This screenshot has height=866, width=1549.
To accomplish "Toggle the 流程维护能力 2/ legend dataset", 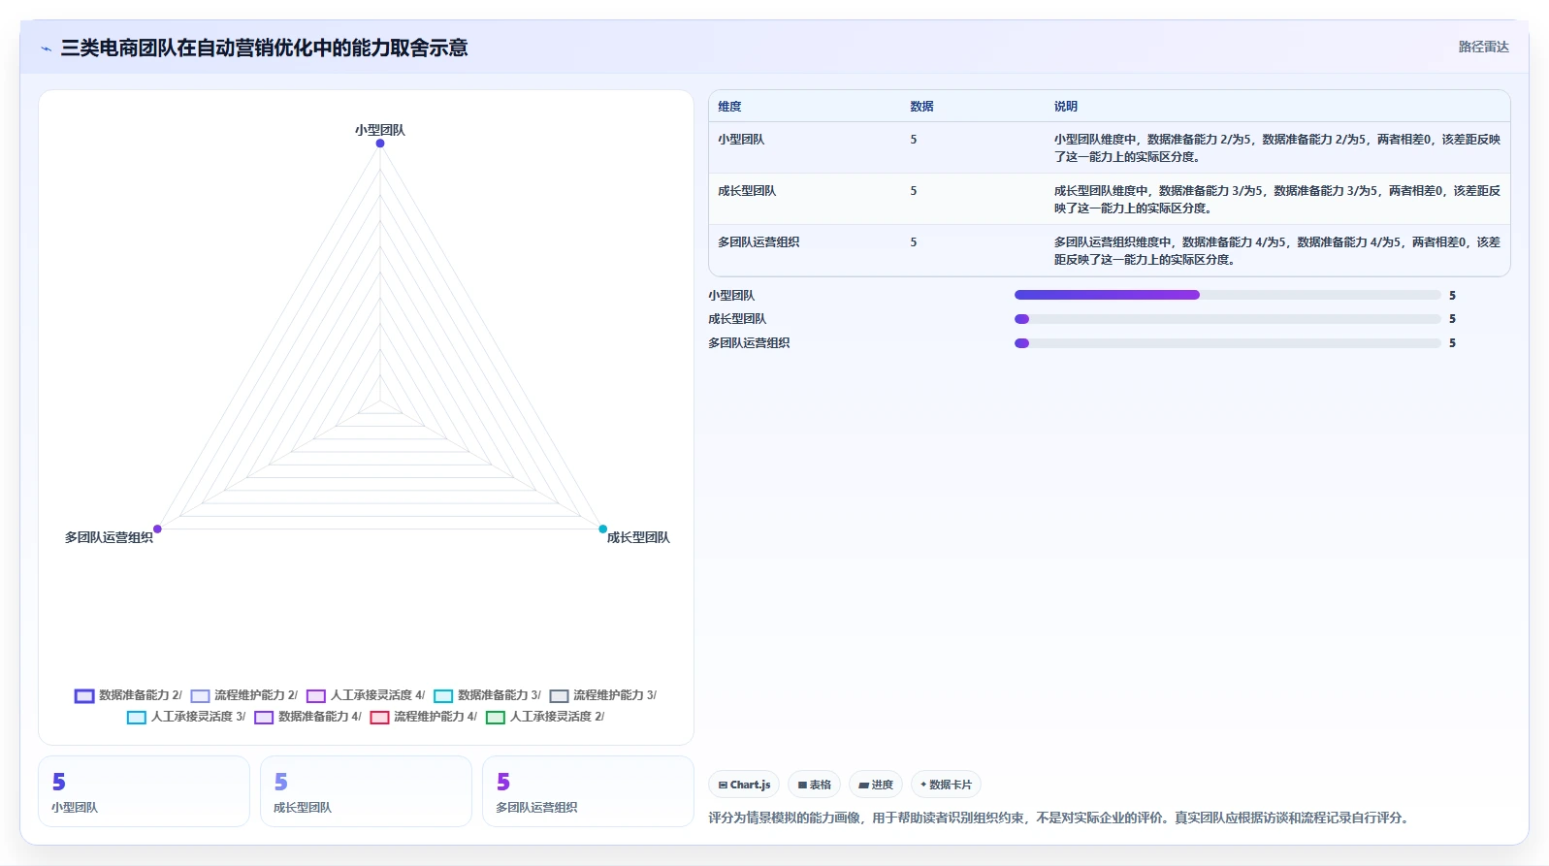I will pos(244,695).
